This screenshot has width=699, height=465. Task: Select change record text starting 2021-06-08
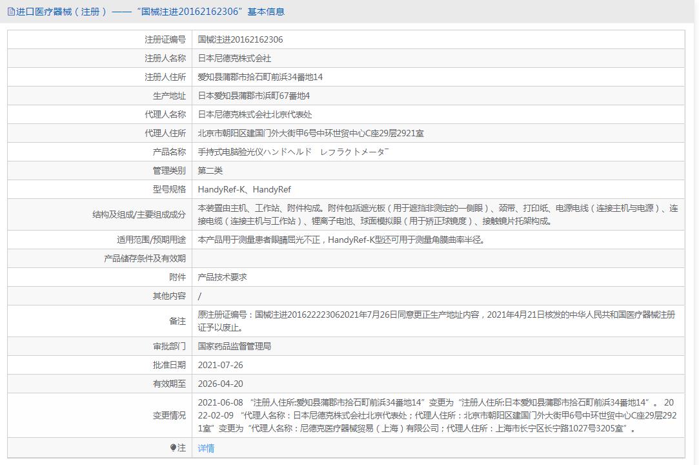(438, 415)
